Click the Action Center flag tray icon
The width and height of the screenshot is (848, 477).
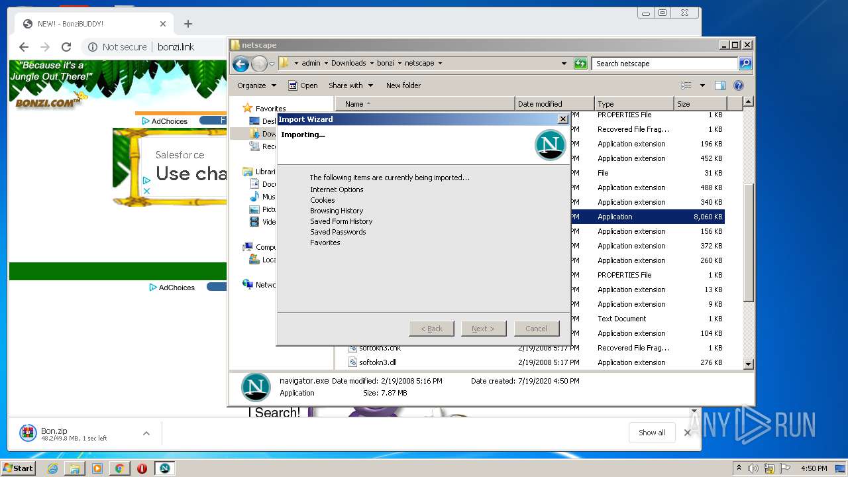784,468
